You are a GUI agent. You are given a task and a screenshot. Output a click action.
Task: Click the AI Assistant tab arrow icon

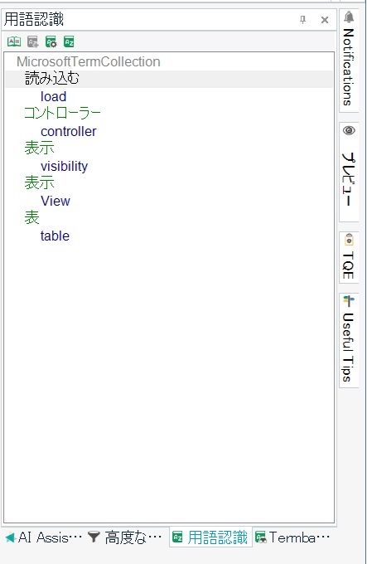click(x=11, y=537)
